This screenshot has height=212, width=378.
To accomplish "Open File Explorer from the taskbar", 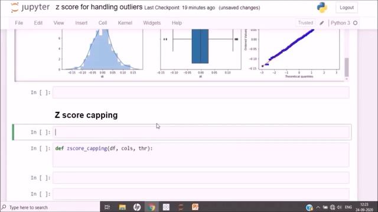I will click(x=122, y=207).
